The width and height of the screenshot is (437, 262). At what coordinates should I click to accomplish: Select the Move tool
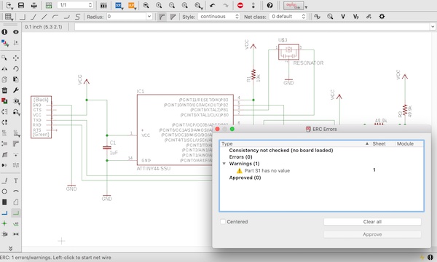(x=16, y=58)
